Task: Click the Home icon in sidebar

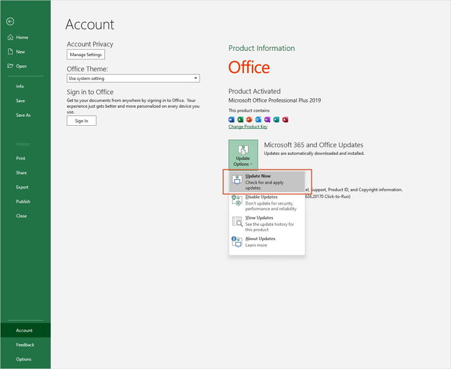Action: pos(10,37)
